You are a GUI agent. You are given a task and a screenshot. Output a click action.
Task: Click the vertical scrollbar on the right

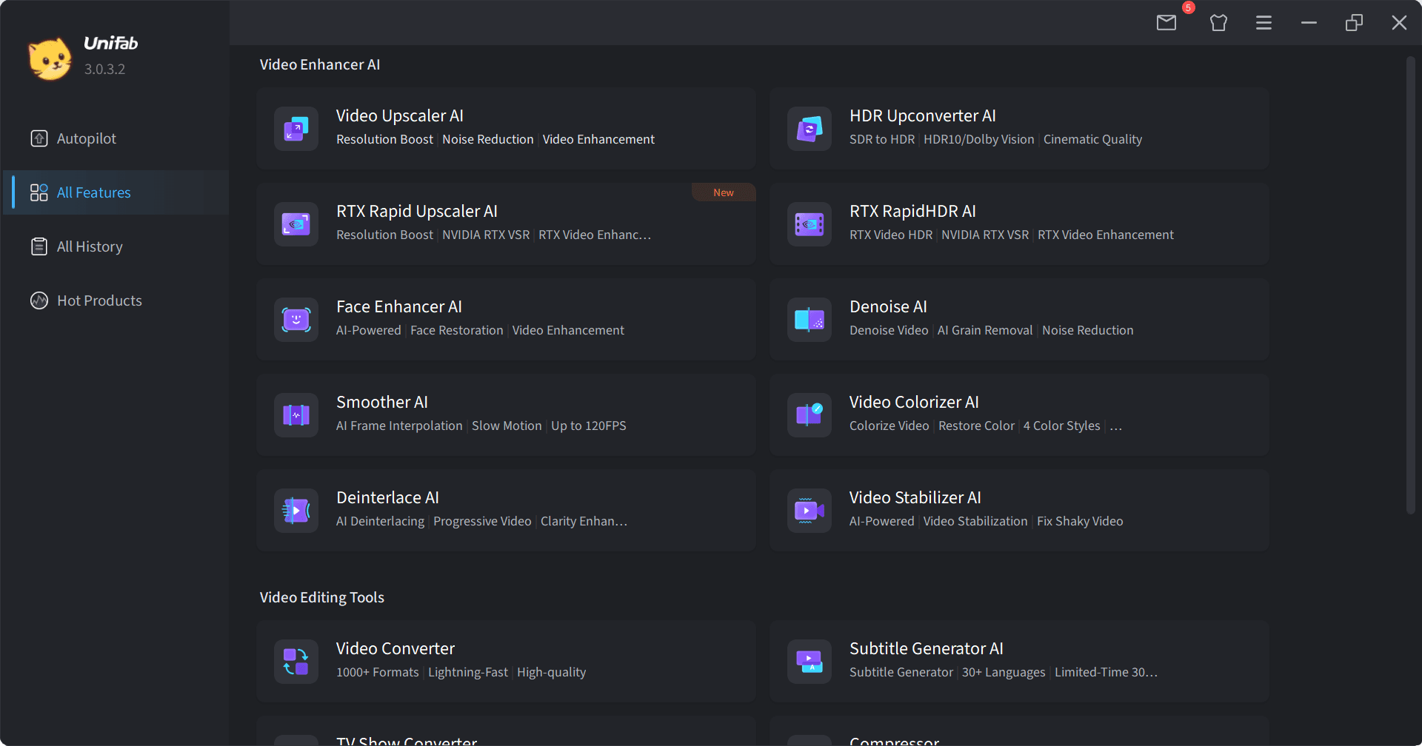pyautogui.click(x=1410, y=285)
